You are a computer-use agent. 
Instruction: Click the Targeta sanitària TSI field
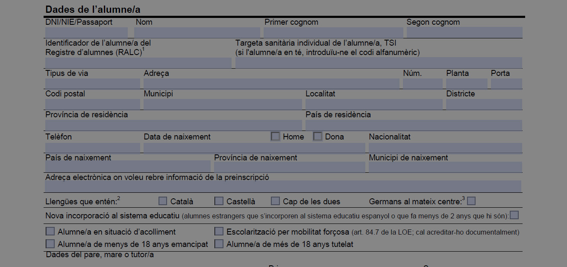(379, 63)
